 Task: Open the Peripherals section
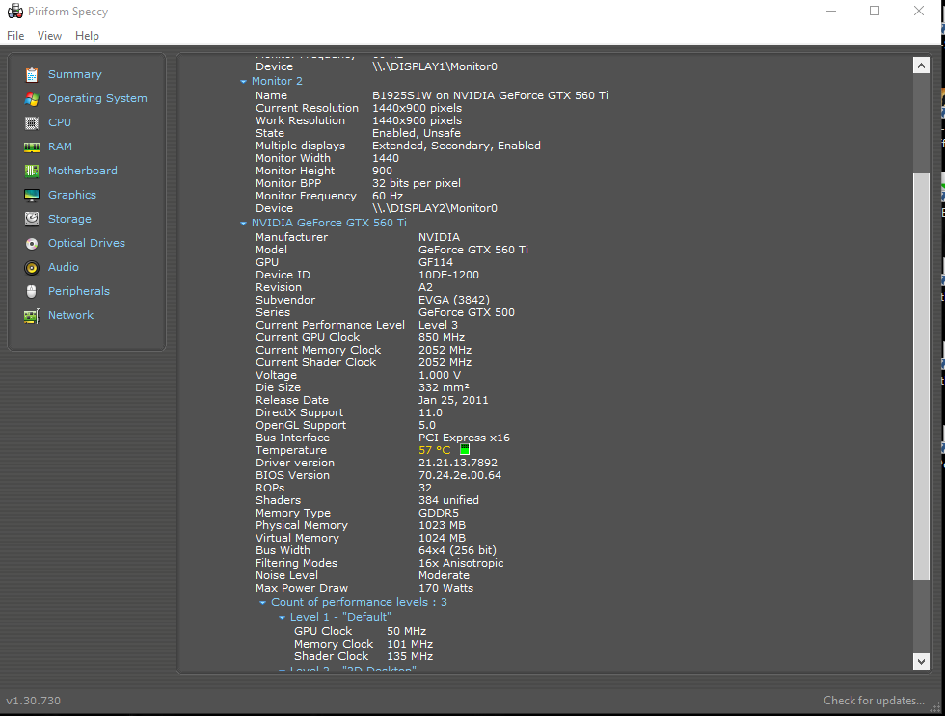click(x=79, y=291)
